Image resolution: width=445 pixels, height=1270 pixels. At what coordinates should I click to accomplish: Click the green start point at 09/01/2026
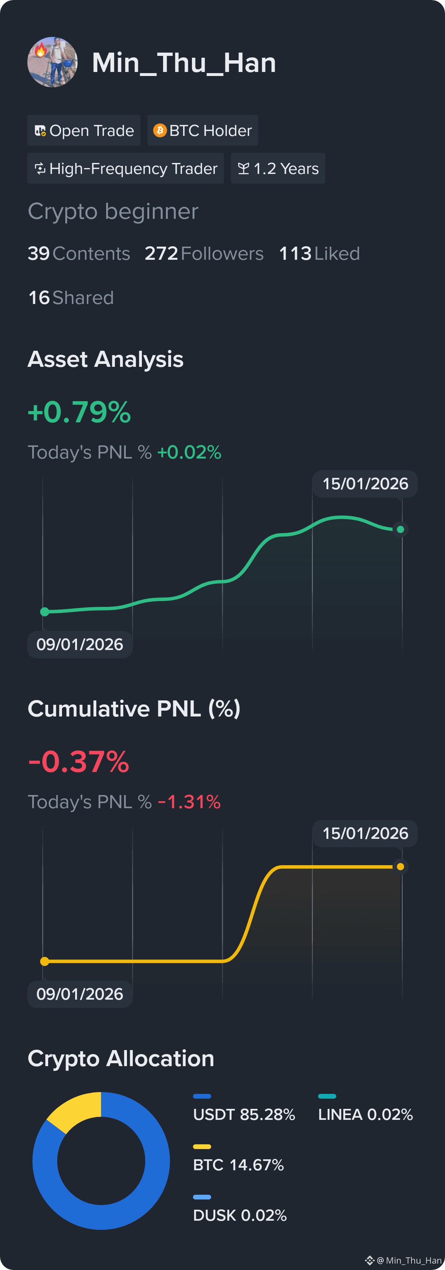[44, 612]
